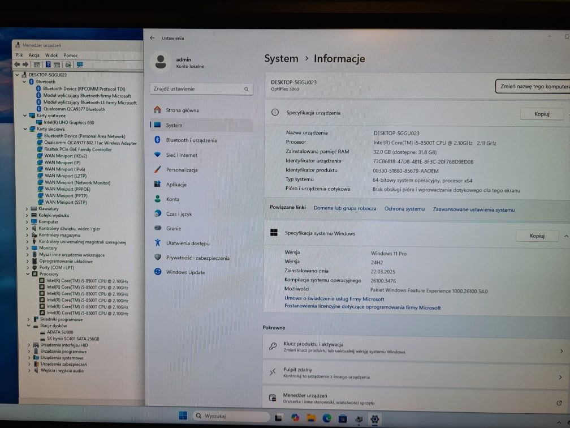570x428 pixels.
Task: Collapse the Specyfikacja systemu Windows section chevron
Action: point(566,236)
